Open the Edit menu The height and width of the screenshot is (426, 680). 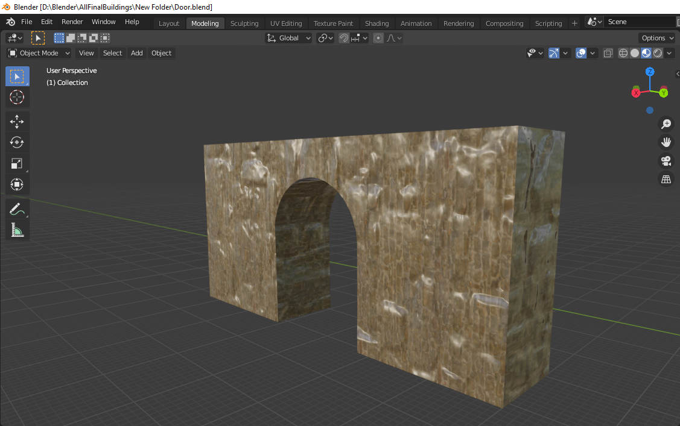point(46,22)
